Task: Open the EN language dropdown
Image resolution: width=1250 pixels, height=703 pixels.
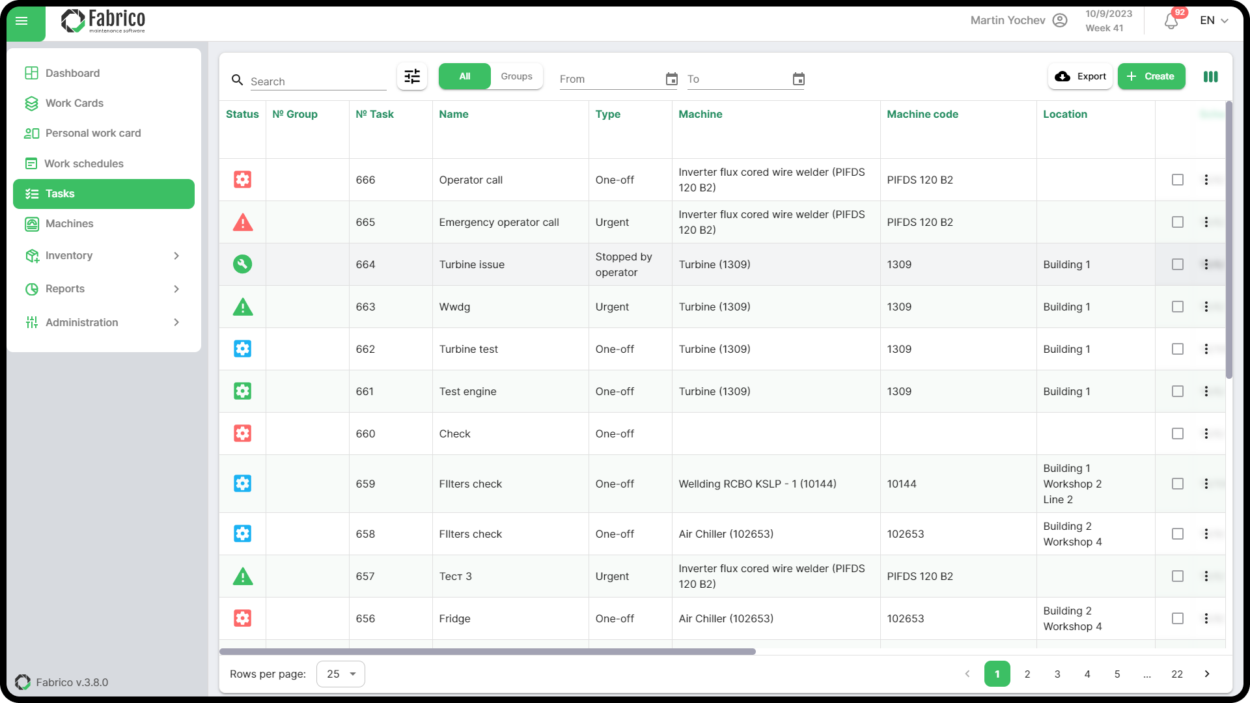Action: click(1214, 20)
